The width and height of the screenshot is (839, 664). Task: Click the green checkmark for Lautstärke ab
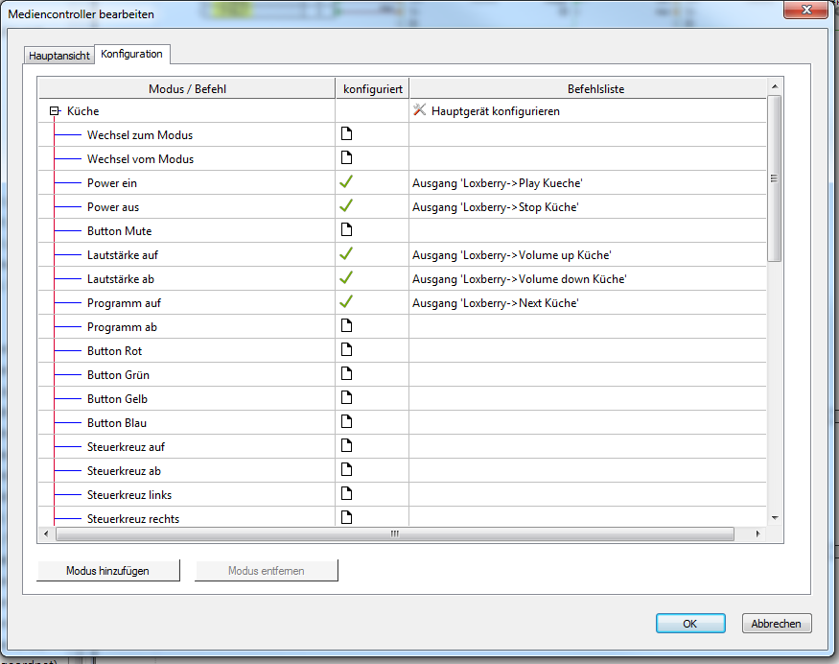[346, 277]
